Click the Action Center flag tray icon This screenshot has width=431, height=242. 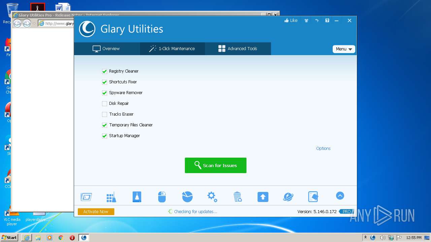[x=399, y=238]
